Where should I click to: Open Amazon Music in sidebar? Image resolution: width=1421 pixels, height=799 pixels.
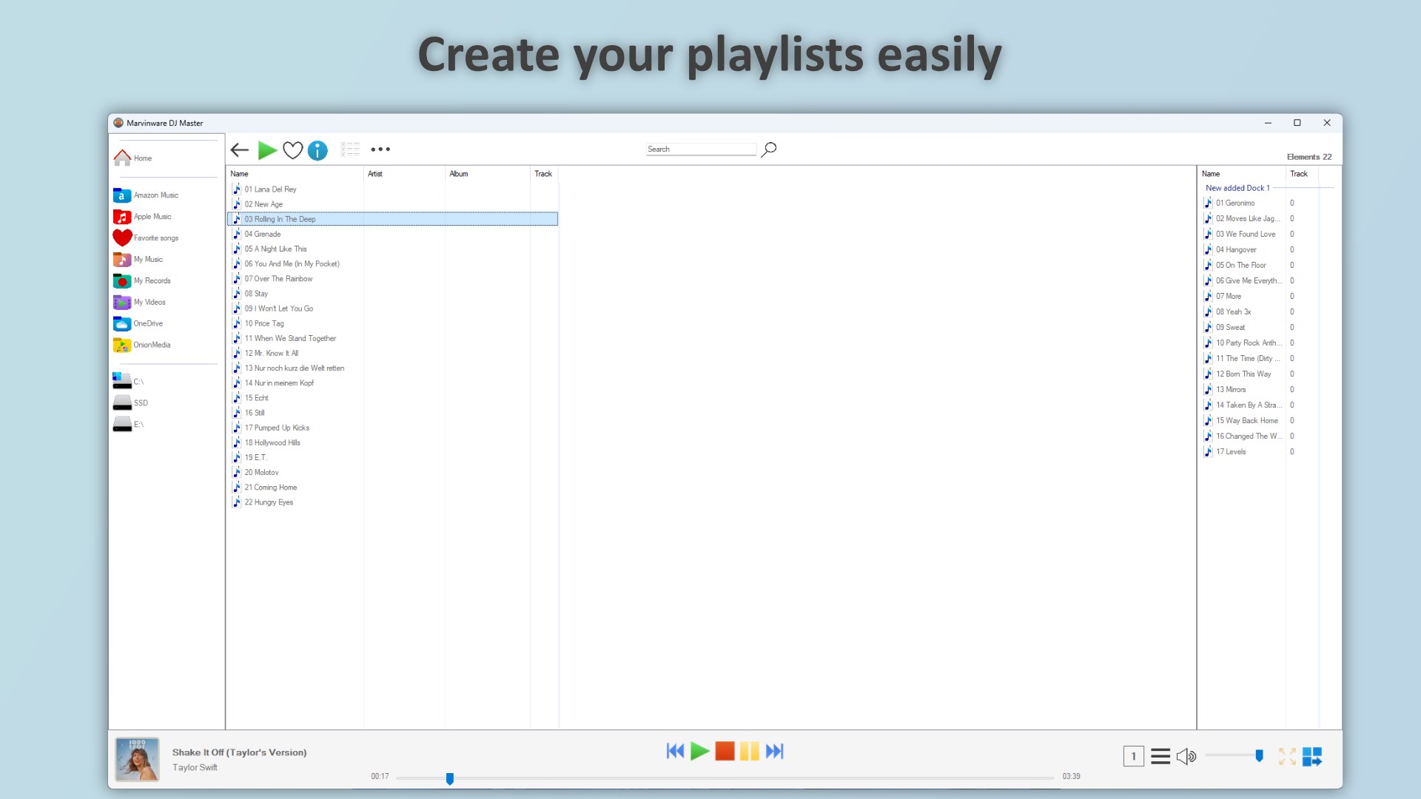[x=155, y=195]
